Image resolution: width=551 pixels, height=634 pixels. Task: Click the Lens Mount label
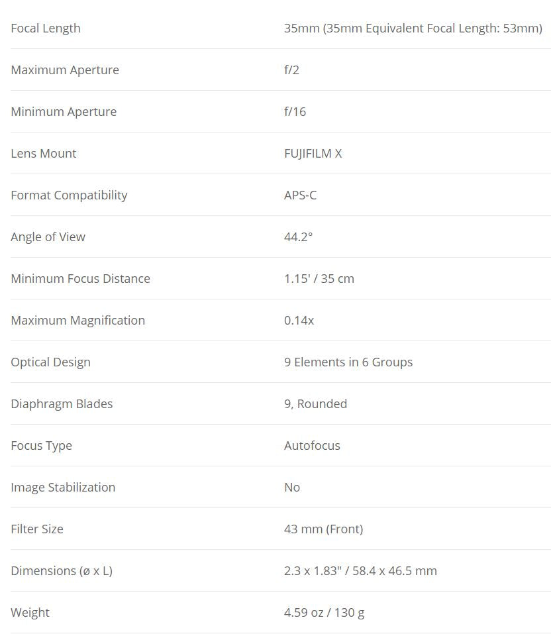(44, 154)
